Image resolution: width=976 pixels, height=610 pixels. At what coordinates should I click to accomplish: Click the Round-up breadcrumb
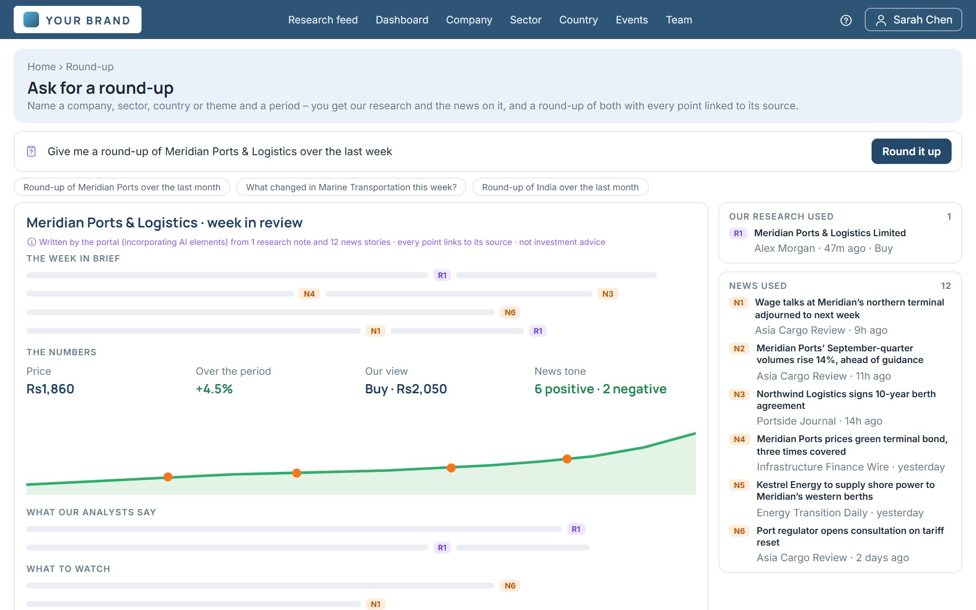click(x=90, y=67)
